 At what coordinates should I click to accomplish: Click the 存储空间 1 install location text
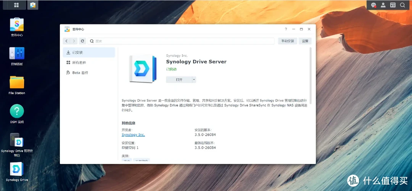pyautogui.click(x=130, y=148)
